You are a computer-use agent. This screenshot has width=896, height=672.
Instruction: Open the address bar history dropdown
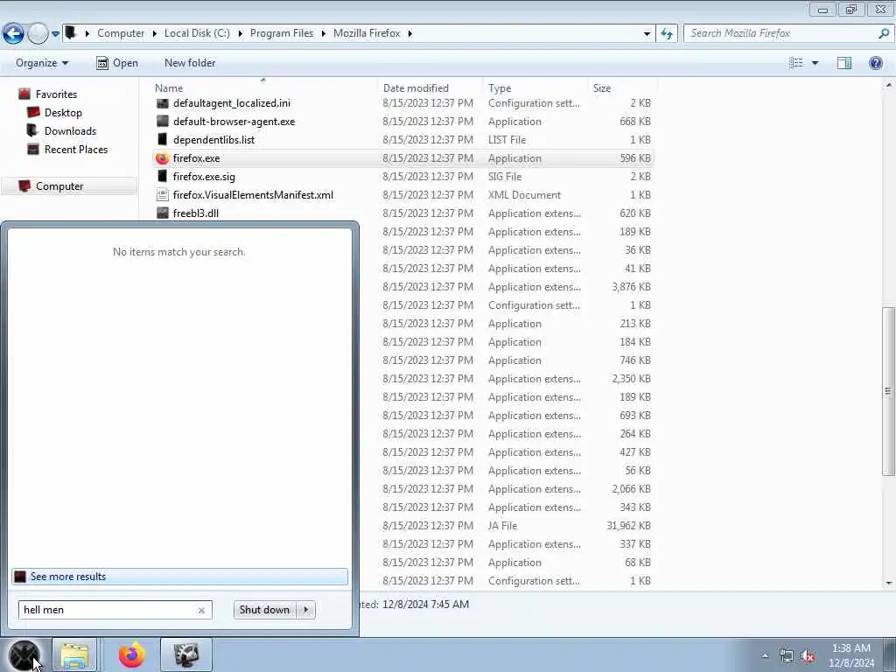coord(647,34)
